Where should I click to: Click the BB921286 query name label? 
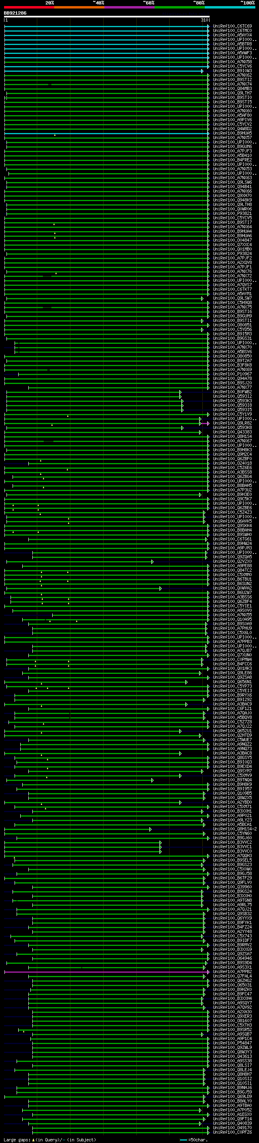pos(15,13)
